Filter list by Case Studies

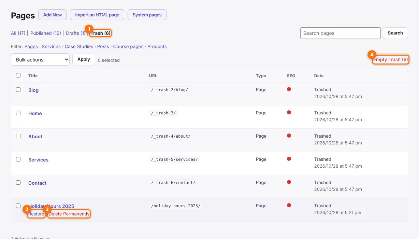pyautogui.click(x=79, y=46)
